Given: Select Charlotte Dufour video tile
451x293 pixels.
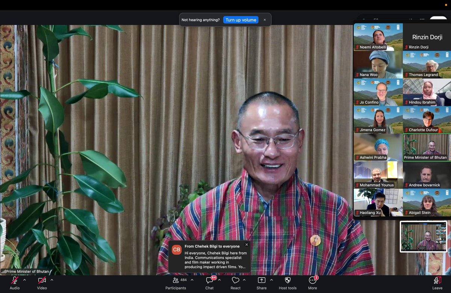Looking at the screenshot, I should click(427, 120).
